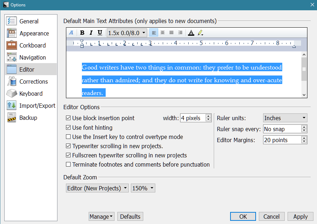The width and height of the screenshot is (317, 224).
Task: Toggle bold formatting on sample text
Action: click(82, 33)
